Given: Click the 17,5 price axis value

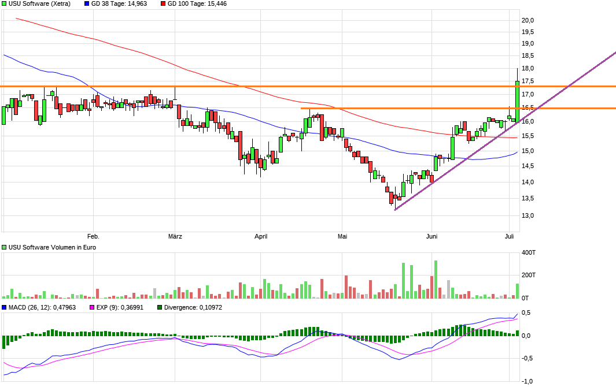Looking at the screenshot, I should pyautogui.click(x=528, y=81).
